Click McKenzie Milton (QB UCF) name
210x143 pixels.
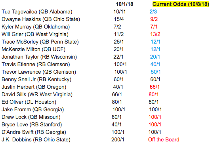tap(33, 49)
